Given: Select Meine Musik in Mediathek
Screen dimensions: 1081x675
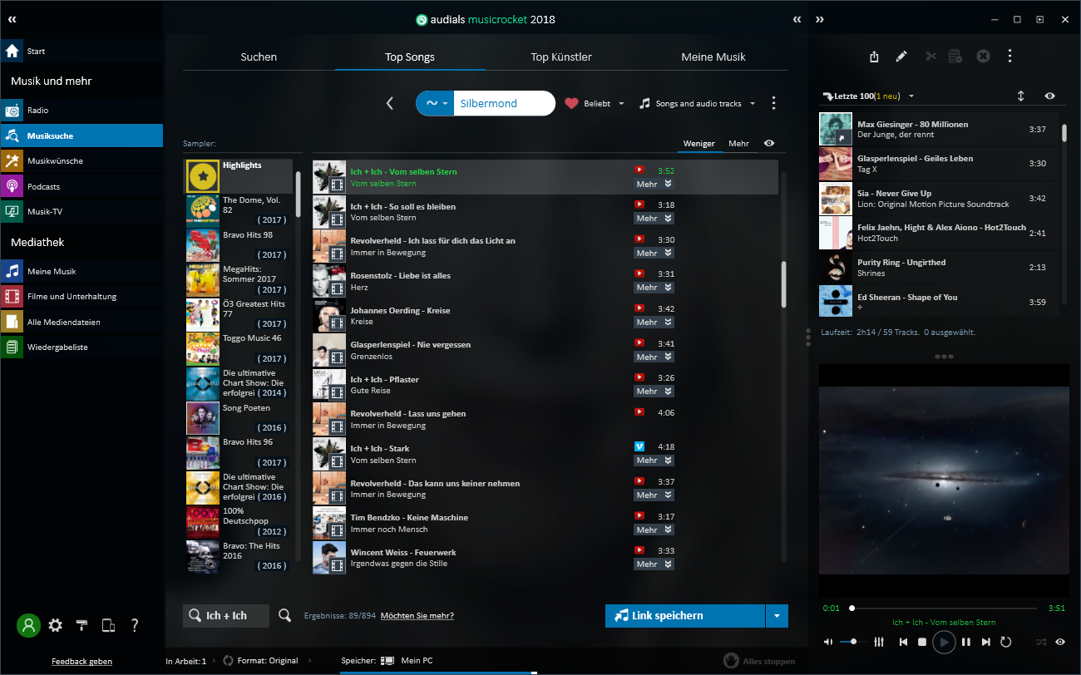Looking at the screenshot, I should pos(81,271).
